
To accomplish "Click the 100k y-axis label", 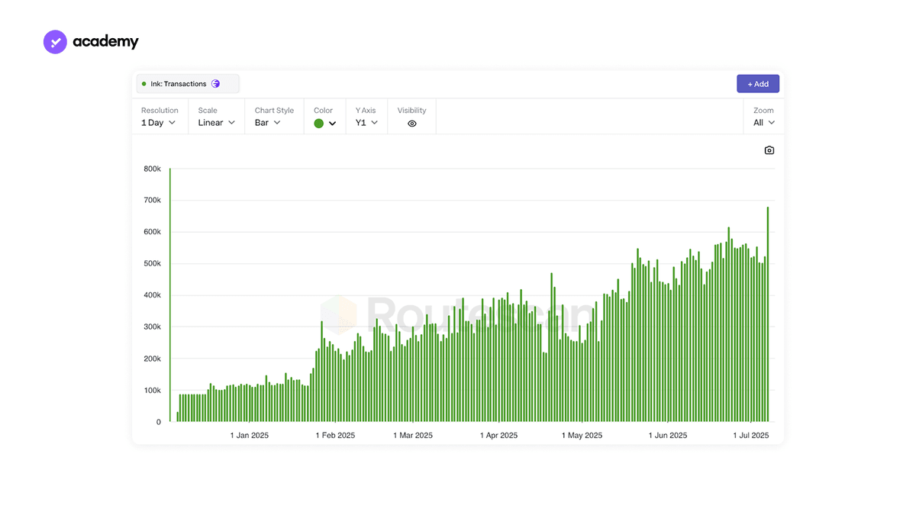I will (152, 391).
